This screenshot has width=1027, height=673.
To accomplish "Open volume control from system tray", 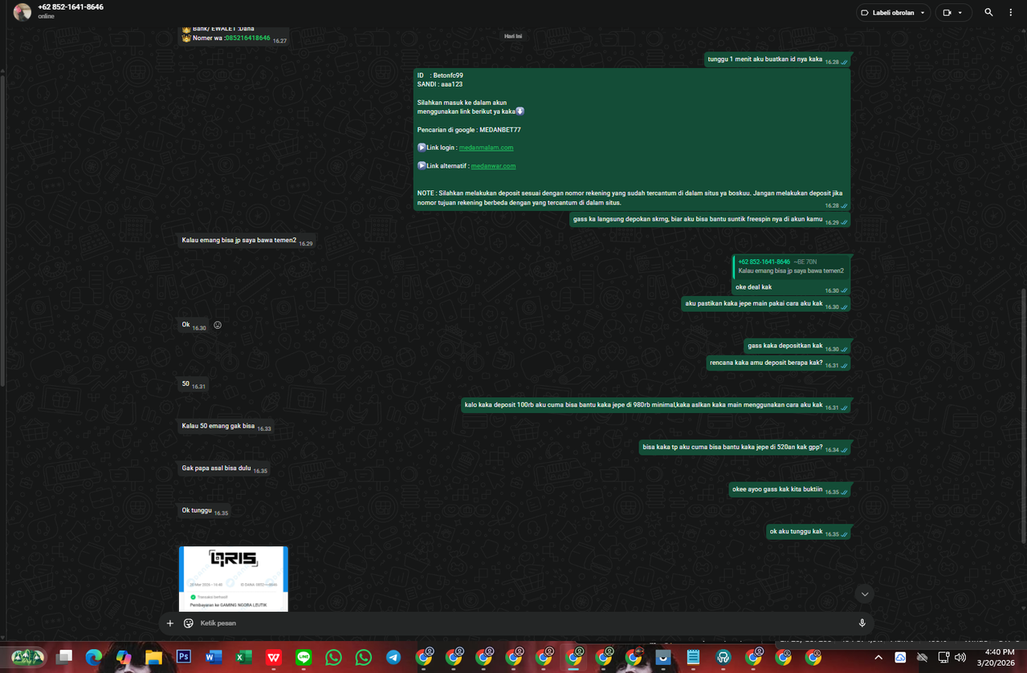I will (960, 658).
